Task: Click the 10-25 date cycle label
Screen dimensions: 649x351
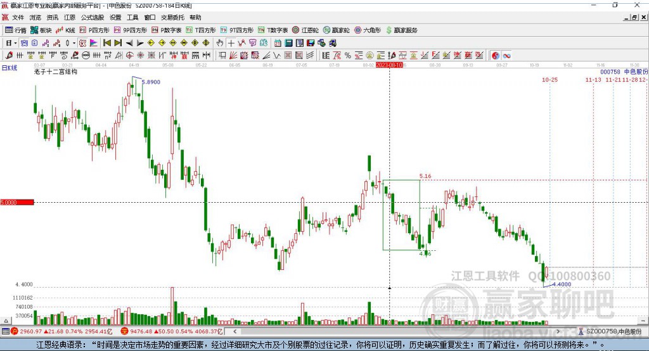Action: point(549,79)
